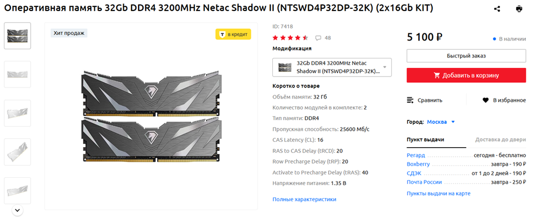The image size is (533, 221).
Task: Click the «Хит продаж» label
Action: tap(69, 33)
